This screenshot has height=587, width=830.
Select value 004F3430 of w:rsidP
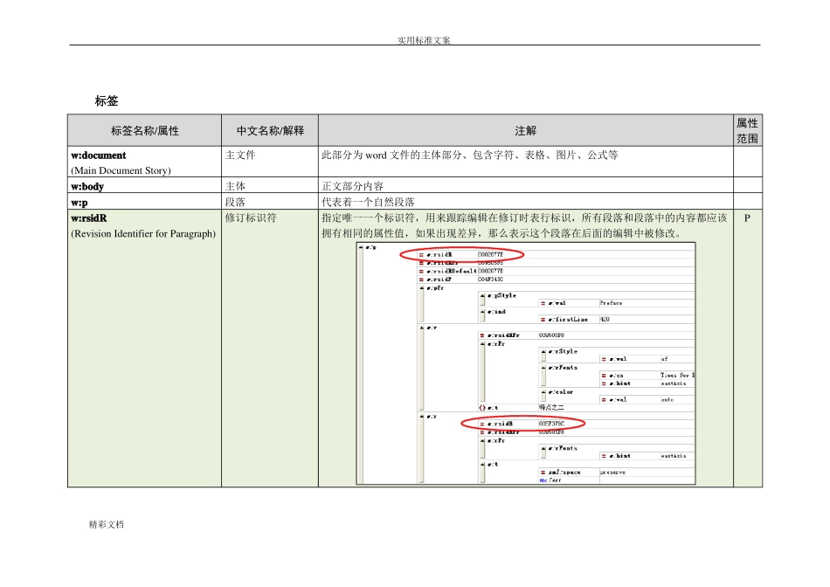point(491,279)
